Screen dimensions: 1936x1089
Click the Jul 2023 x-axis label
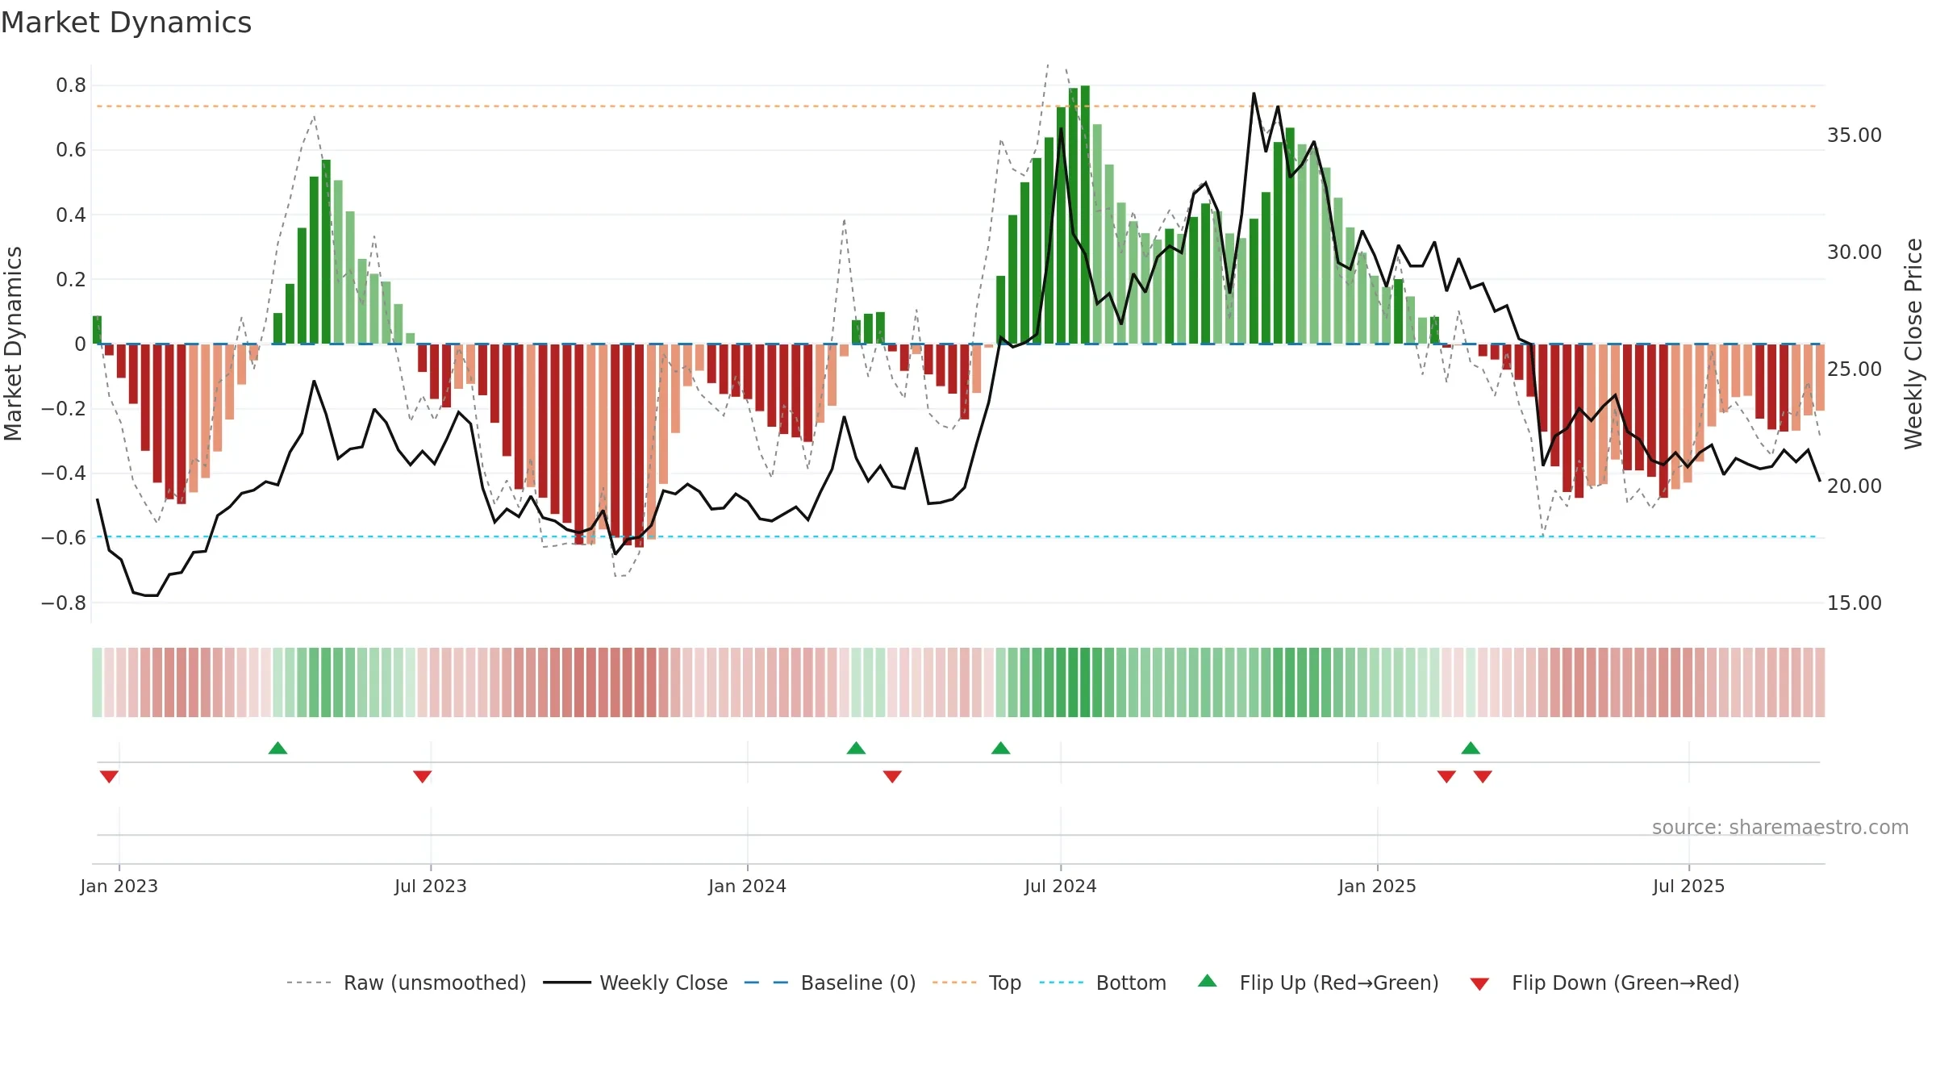(x=431, y=886)
